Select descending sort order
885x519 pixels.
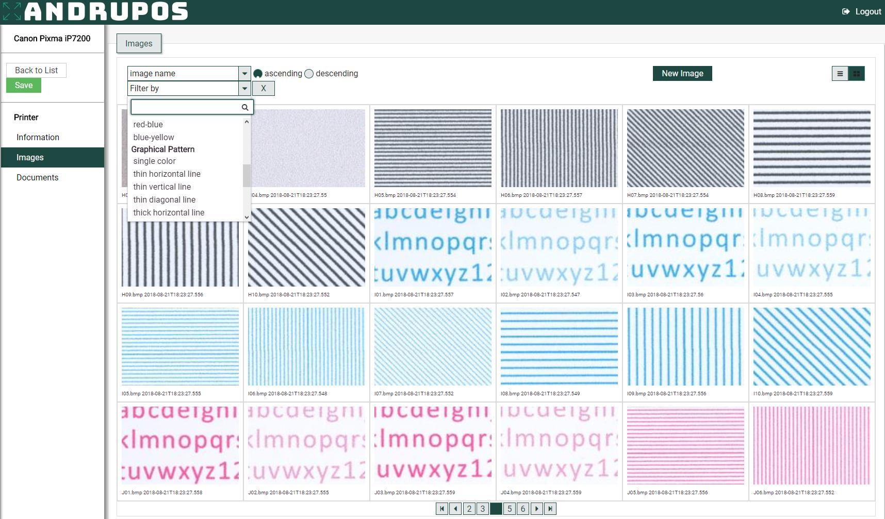(309, 74)
